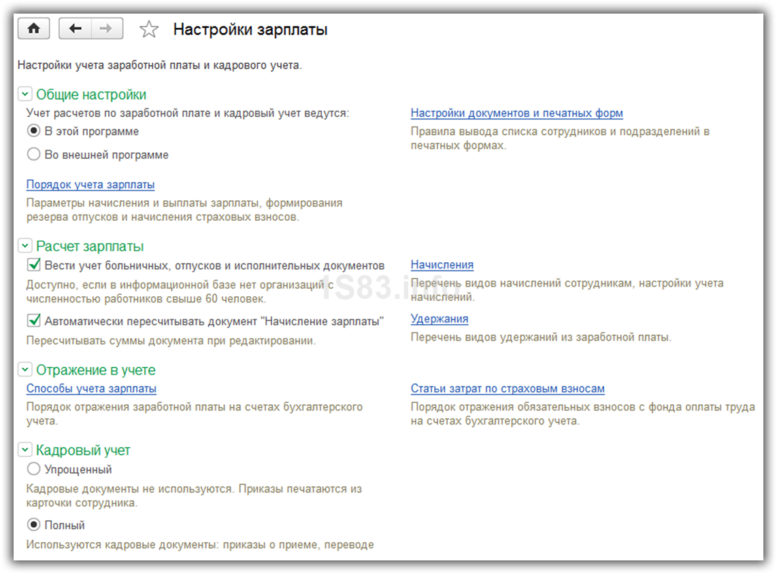Open the 'Удержания' link
Screen dimensions: 777x574
click(439, 319)
